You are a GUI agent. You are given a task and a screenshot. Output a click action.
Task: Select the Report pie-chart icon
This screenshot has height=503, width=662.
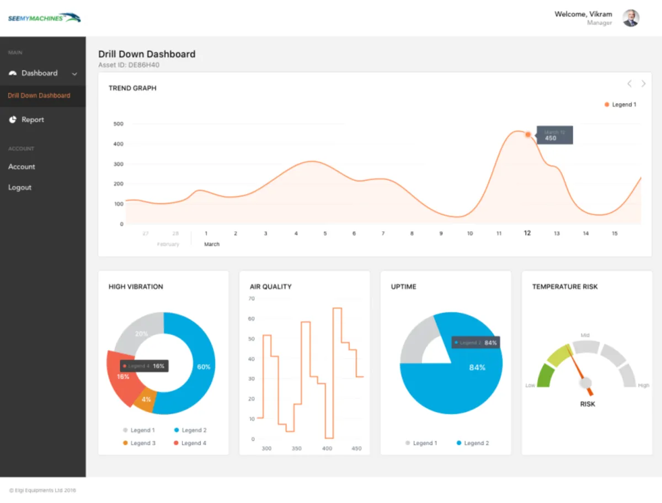click(x=12, y=120)
